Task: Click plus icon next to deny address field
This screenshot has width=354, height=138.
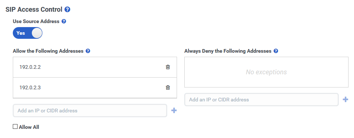Action: click(346, 100)
